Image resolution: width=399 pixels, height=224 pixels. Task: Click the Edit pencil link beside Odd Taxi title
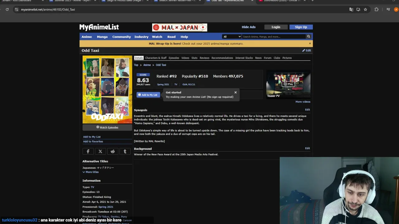click(306, 50)
